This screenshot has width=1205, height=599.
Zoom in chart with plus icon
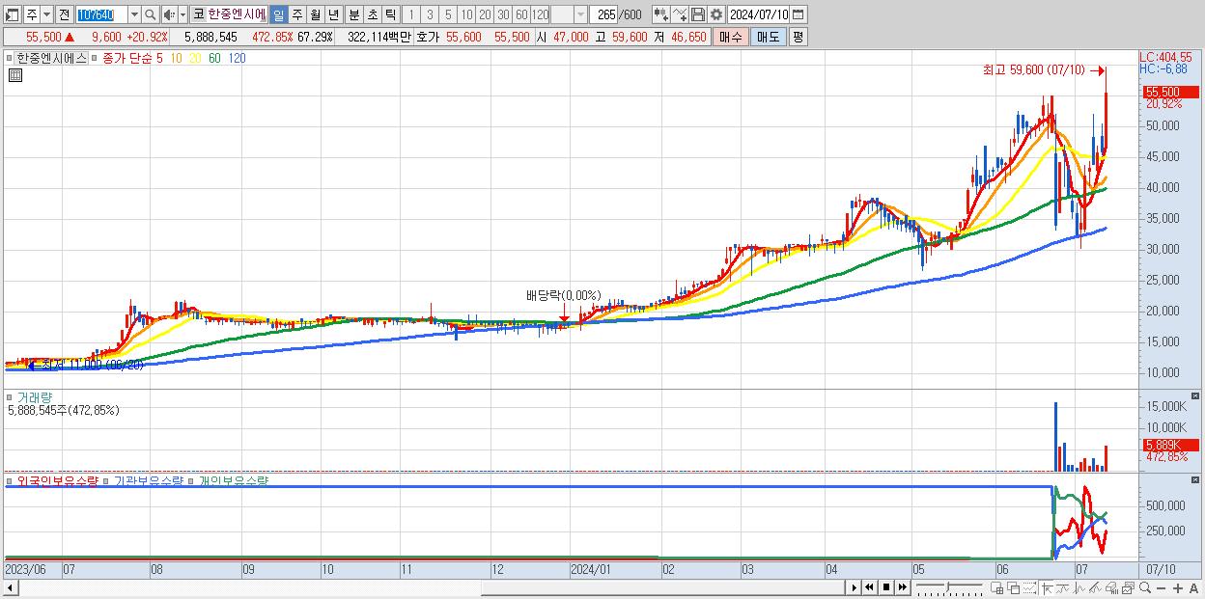coord(1178,587)
